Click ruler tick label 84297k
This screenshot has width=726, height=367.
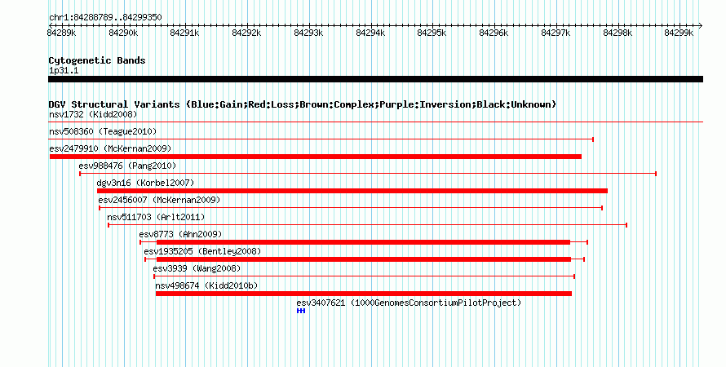point(556,33)
